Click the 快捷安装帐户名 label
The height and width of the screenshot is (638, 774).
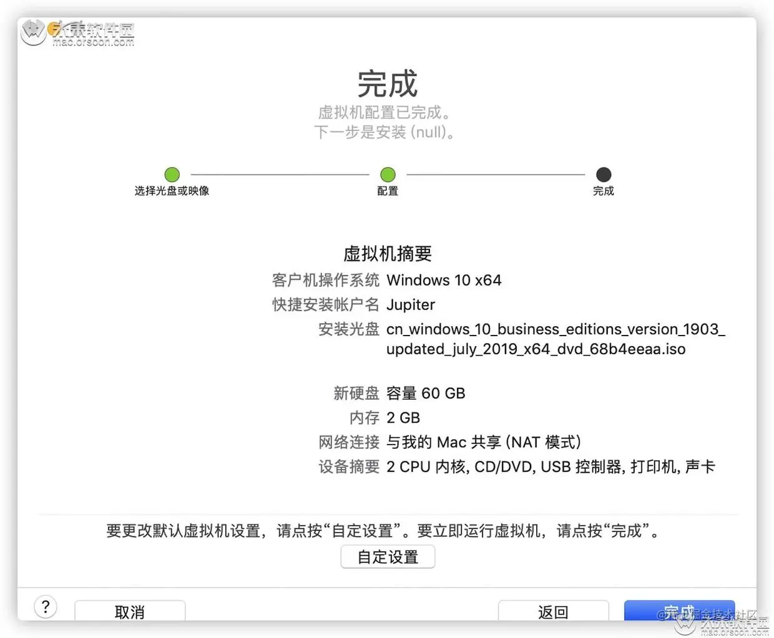pos(325,304)
